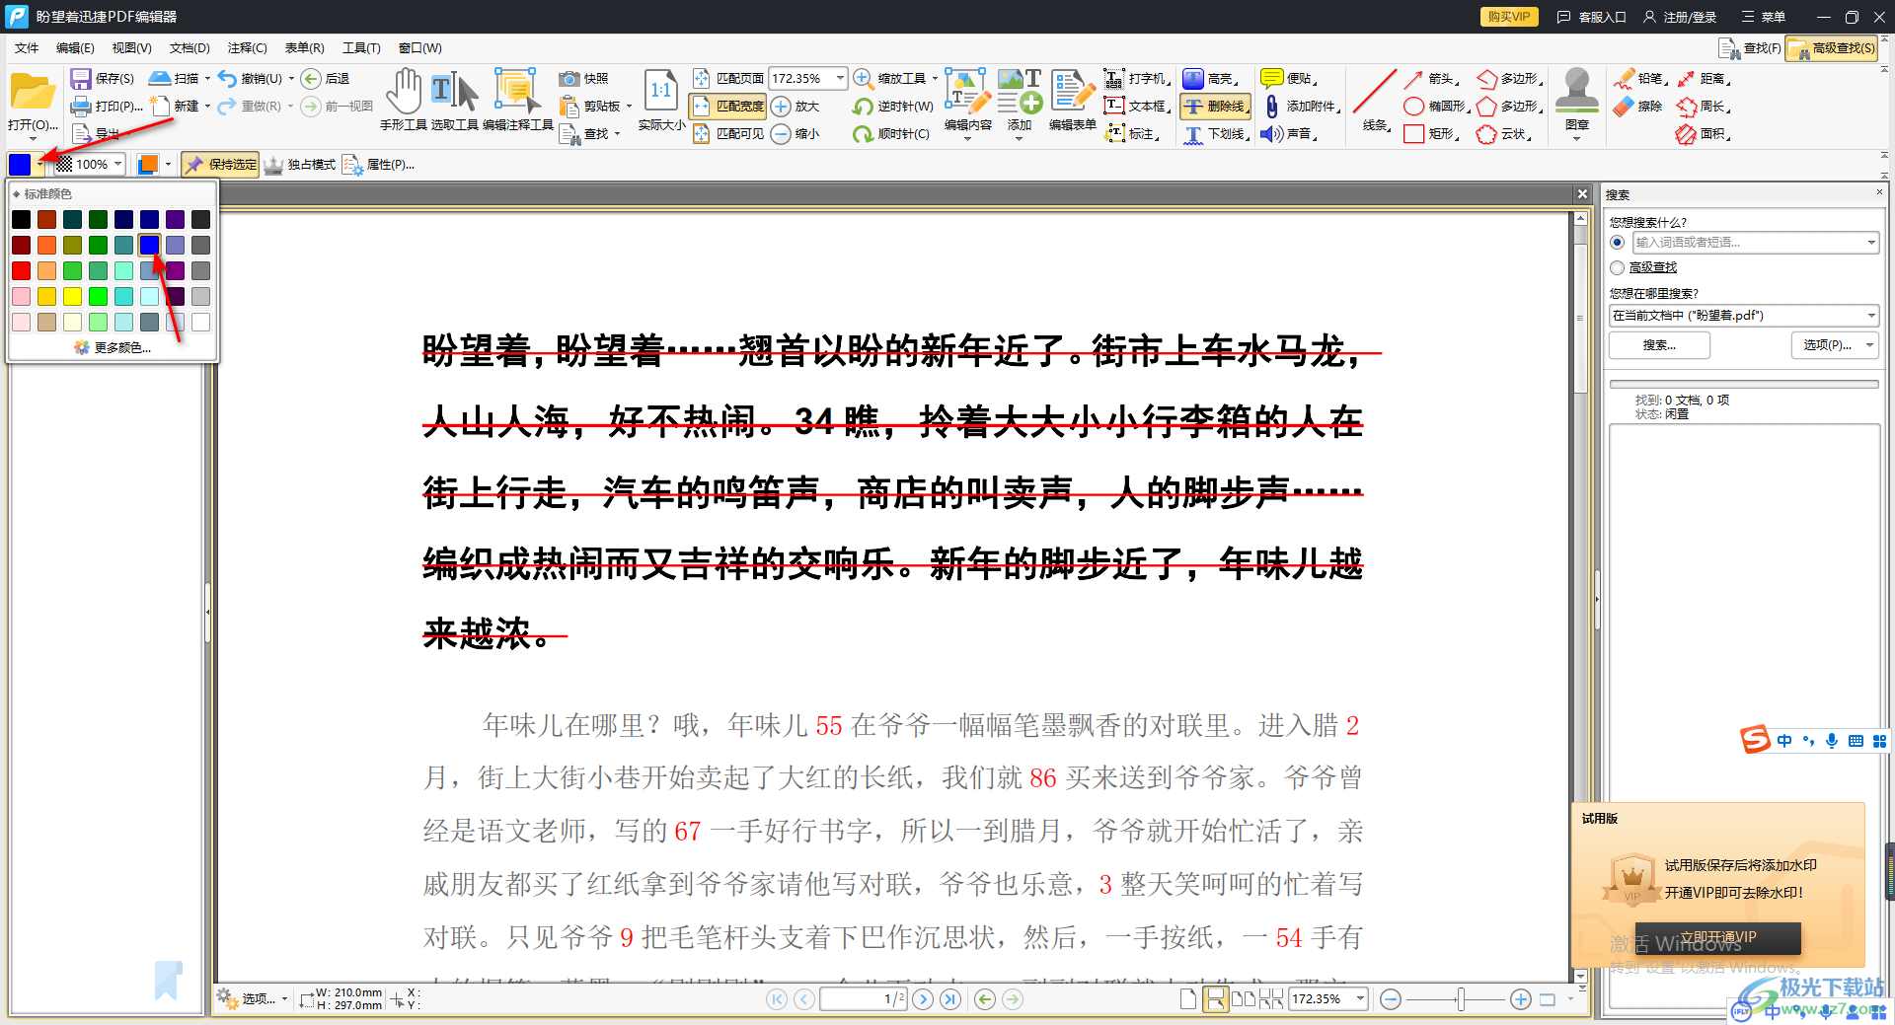The image size is (1895, 1025).
Task: Activate the Select tool (选取工具)
Action: click(454, 99)
